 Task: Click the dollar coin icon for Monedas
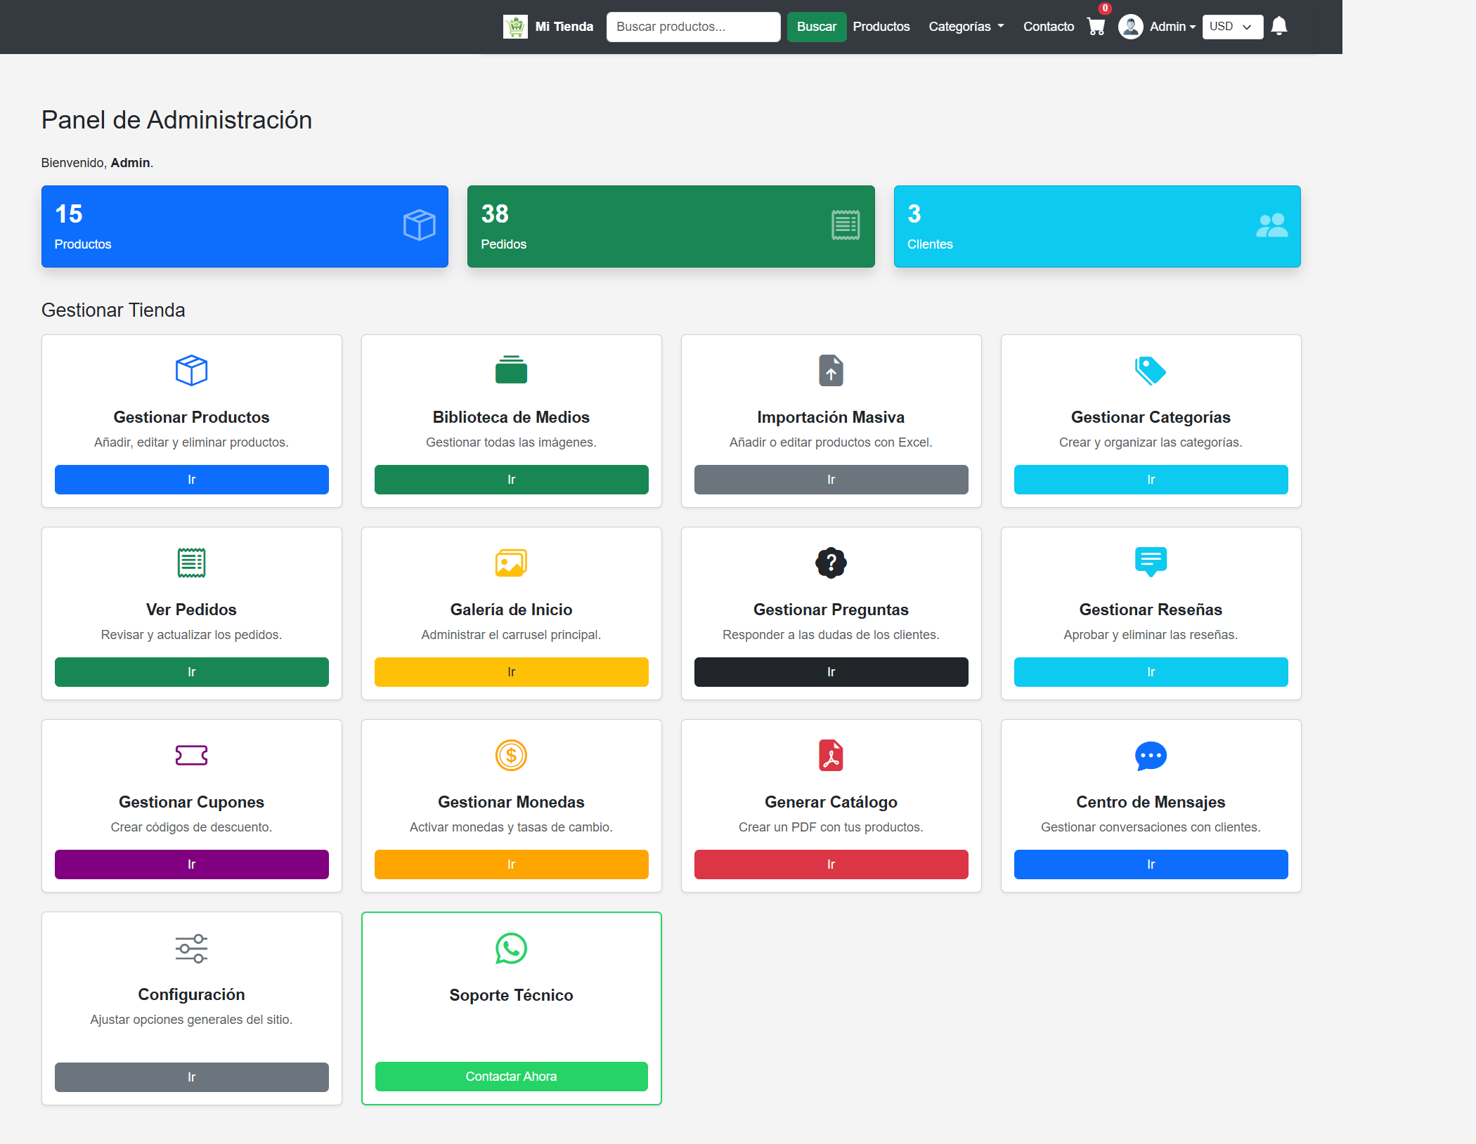511,756
